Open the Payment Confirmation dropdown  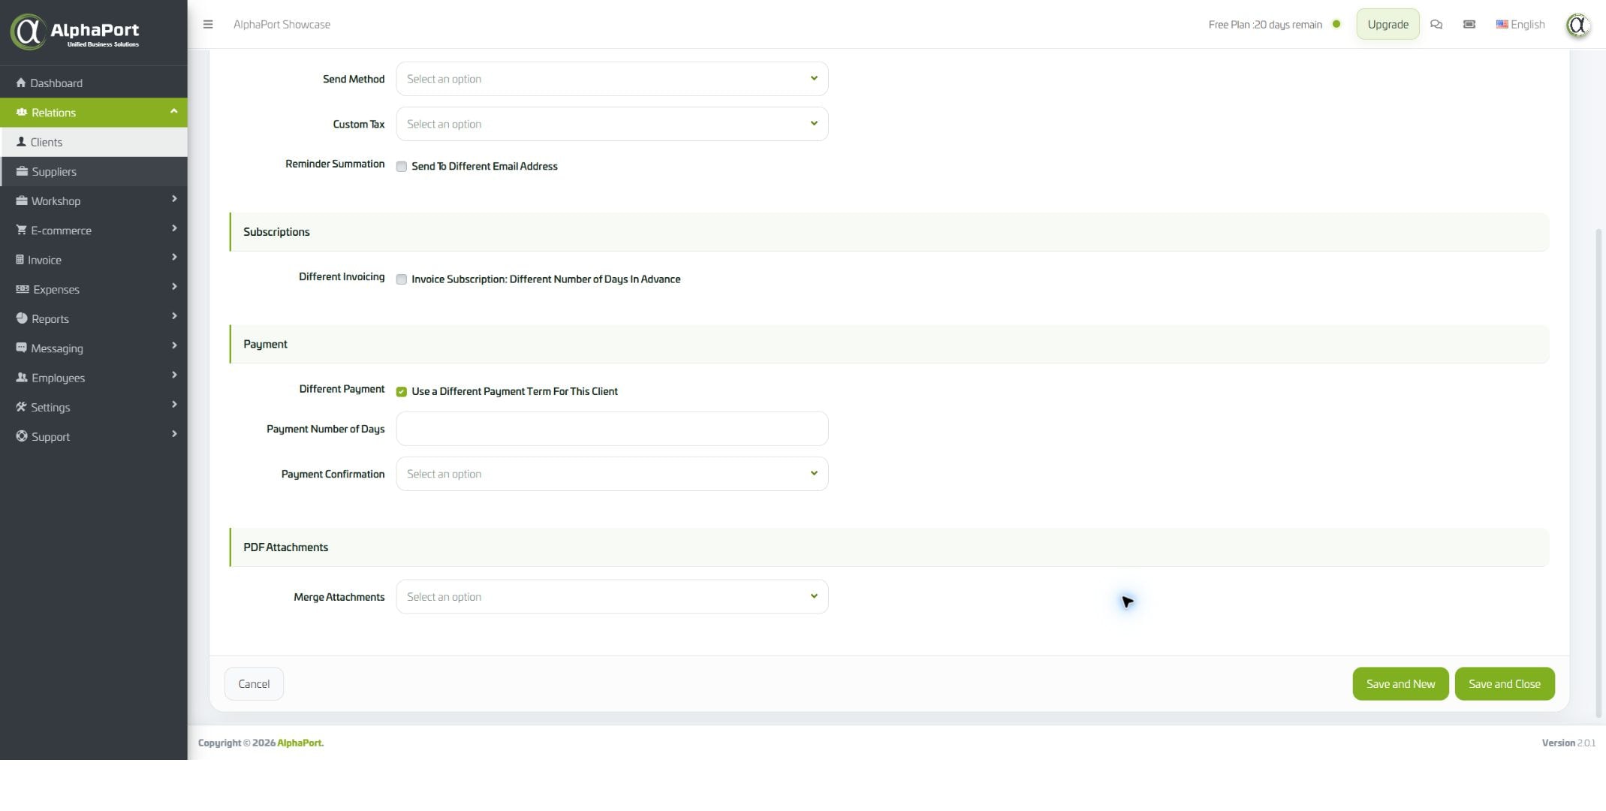point(612,474)
